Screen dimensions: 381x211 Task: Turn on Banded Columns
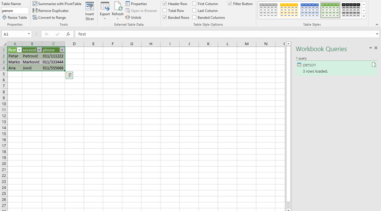click(x=195, y=17)
